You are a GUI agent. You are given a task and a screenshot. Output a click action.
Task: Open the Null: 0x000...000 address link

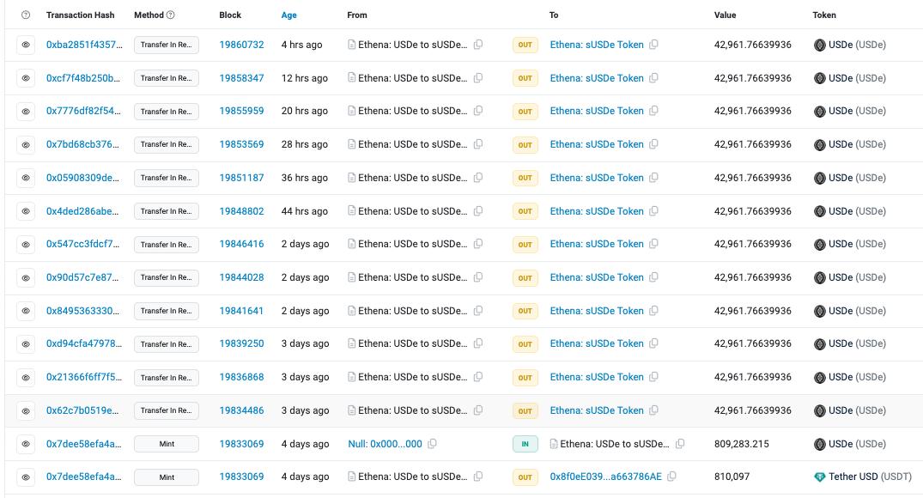pos(385,444)
